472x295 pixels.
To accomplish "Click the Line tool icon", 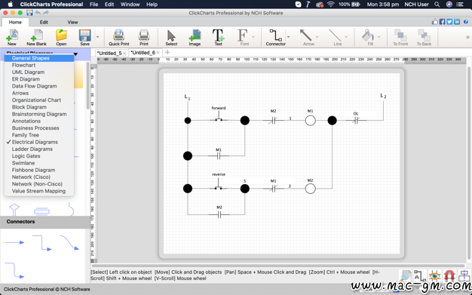I will [x=336, y=38].
